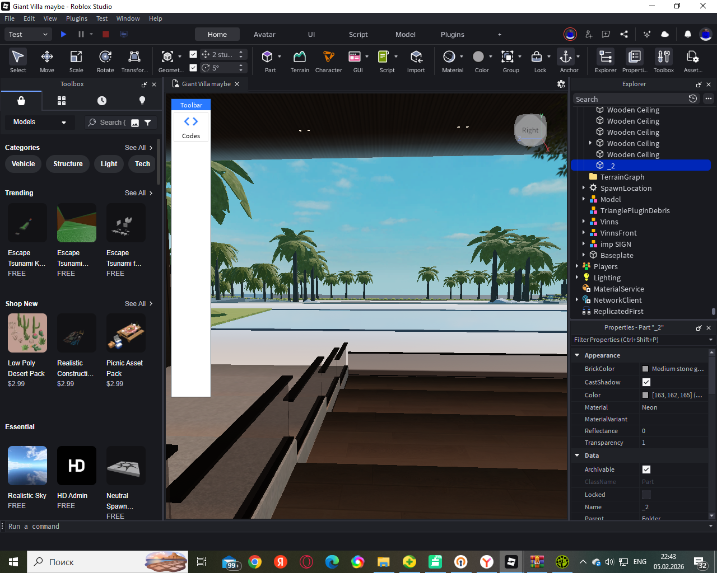Open notifications bell icon

[688, 34]
